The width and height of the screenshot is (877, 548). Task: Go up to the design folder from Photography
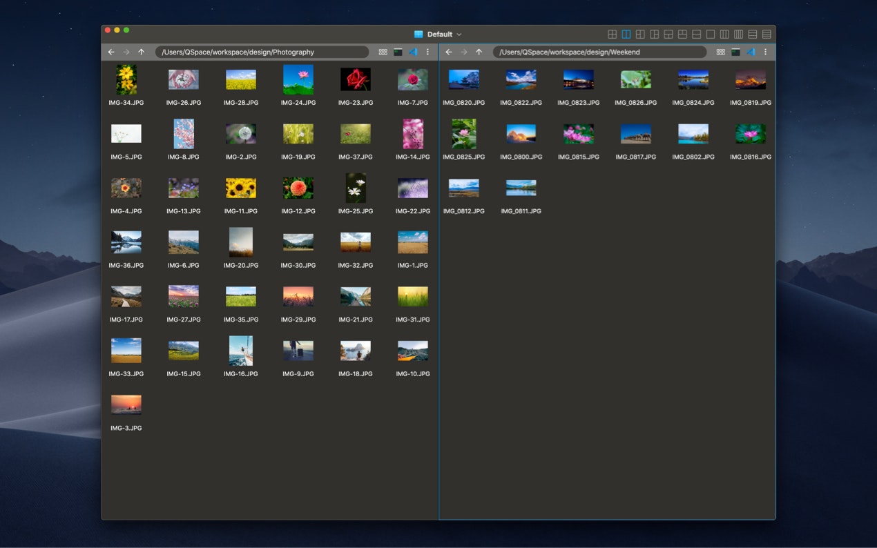pos(142,52)
